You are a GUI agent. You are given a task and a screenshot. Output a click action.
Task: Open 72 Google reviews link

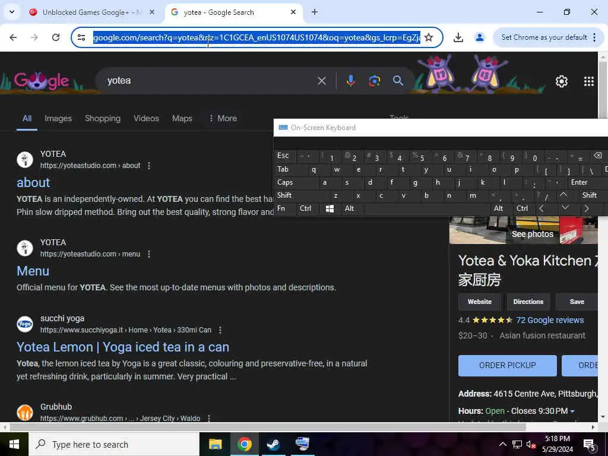[550, 320]
